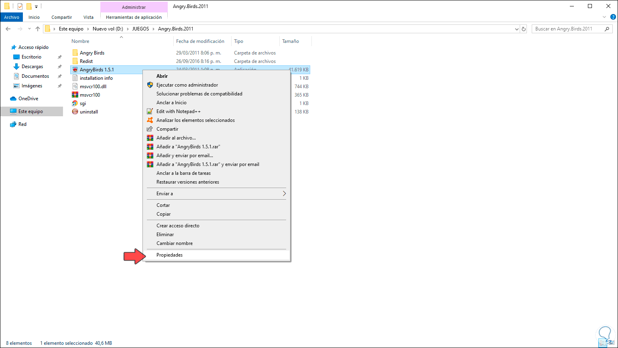Click WinRAR icon beside Añadir al archivo
Viewport: 618px width, 348px height.
(x=150, y=138)
